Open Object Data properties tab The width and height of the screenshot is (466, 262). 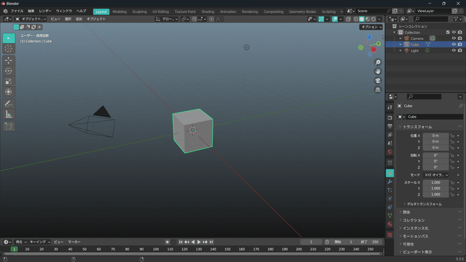tap(390, 215)
